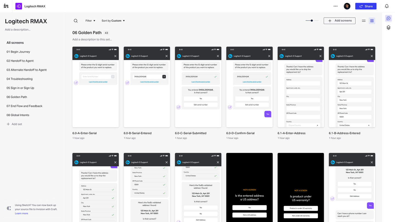Open the Sort by Custom dropdown
Image resolution: width=395 pixels, height=222 pixels.
pyautogui.click(x=113, y=21)
